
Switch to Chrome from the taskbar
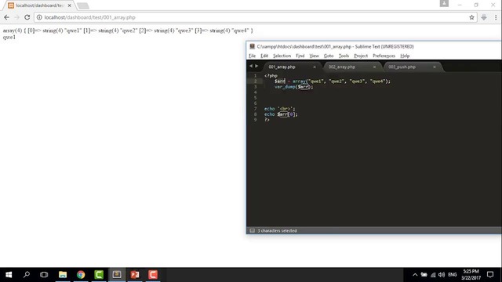[x=81, y=275]
